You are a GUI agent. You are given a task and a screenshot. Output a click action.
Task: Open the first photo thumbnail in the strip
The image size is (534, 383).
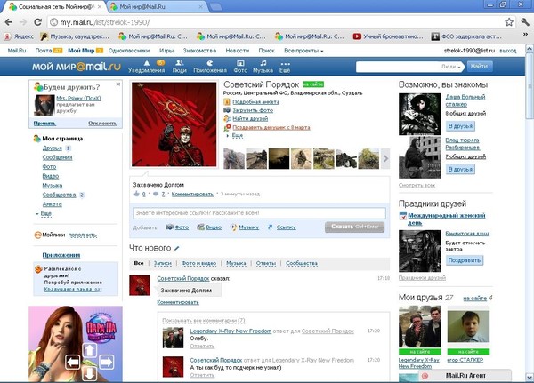pyautogui.click(x=234, y=158)
